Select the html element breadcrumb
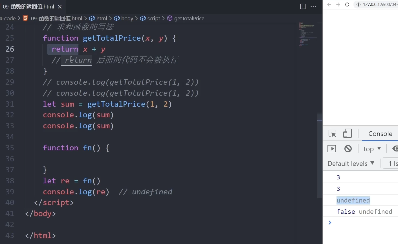This screenshot has height=244, width=398. (98, 18)
